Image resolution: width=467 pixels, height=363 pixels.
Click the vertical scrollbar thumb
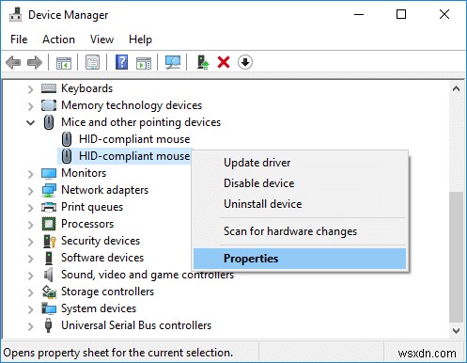456,257
